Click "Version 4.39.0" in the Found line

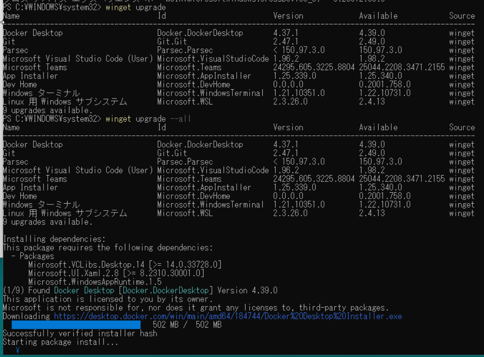click(x=247, y=290)
